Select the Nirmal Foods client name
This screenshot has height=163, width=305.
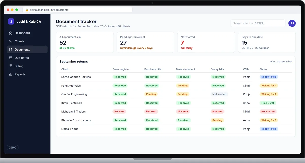[x=70, y=129]
